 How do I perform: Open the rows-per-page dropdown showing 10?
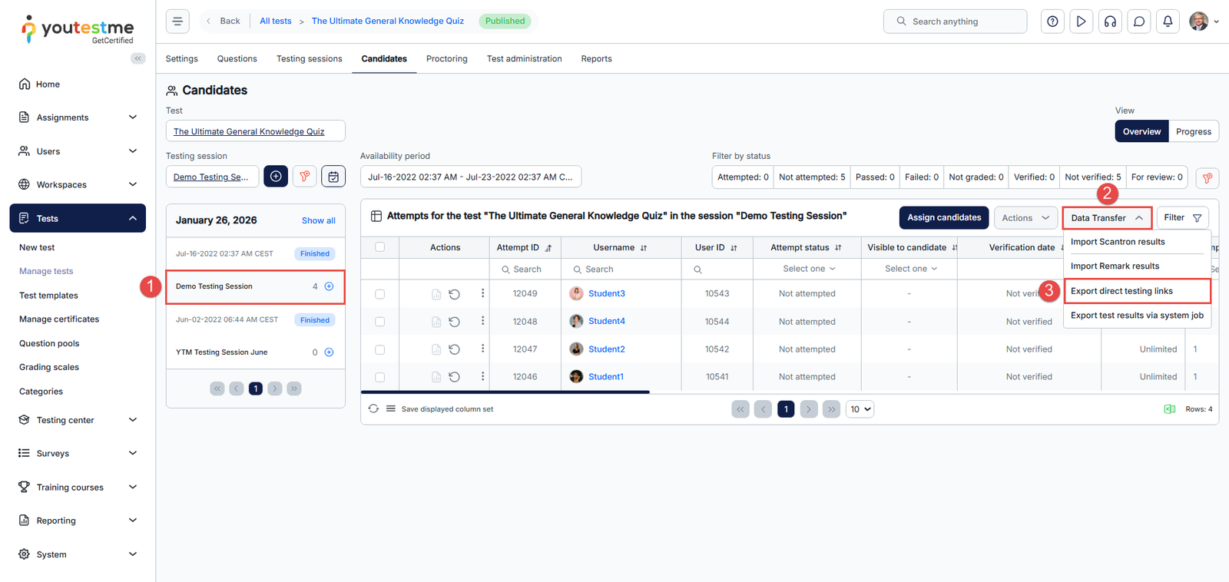click(860, 409)
